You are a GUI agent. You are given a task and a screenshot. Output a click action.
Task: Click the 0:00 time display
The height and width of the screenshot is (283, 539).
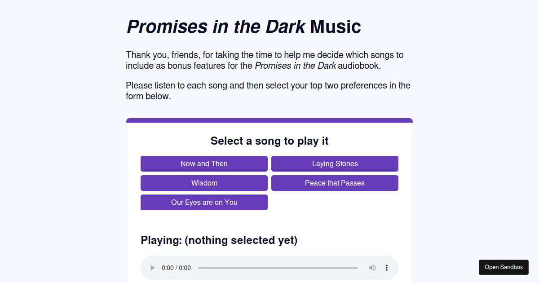175,267
